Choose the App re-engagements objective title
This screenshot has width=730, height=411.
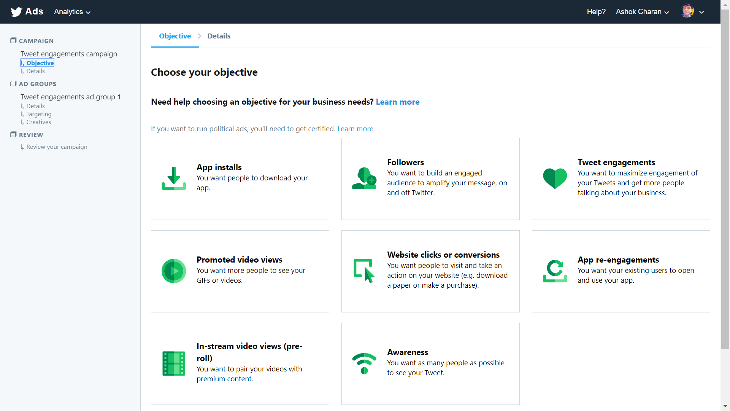[618, 260]
